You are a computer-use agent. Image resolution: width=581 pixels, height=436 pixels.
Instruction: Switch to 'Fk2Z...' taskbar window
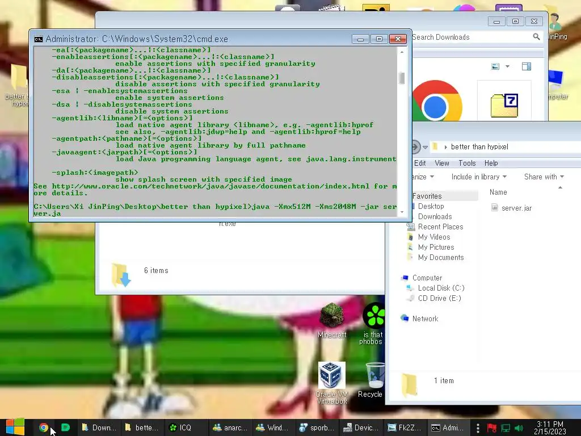click(404, 427)
